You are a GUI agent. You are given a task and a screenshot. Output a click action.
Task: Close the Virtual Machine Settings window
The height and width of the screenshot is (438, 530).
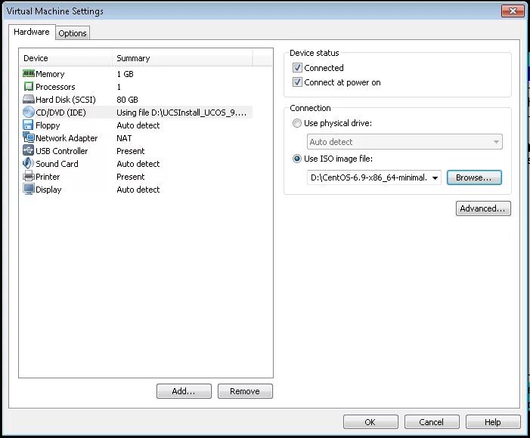click(x=513, y=11)
